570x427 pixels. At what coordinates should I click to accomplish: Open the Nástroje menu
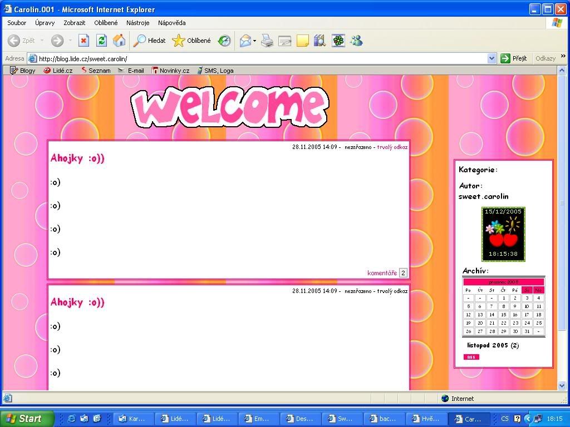point(137,23)
